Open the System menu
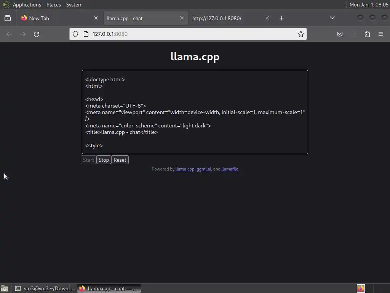Viewport: 390px width, 293px height. pos(74,5)
